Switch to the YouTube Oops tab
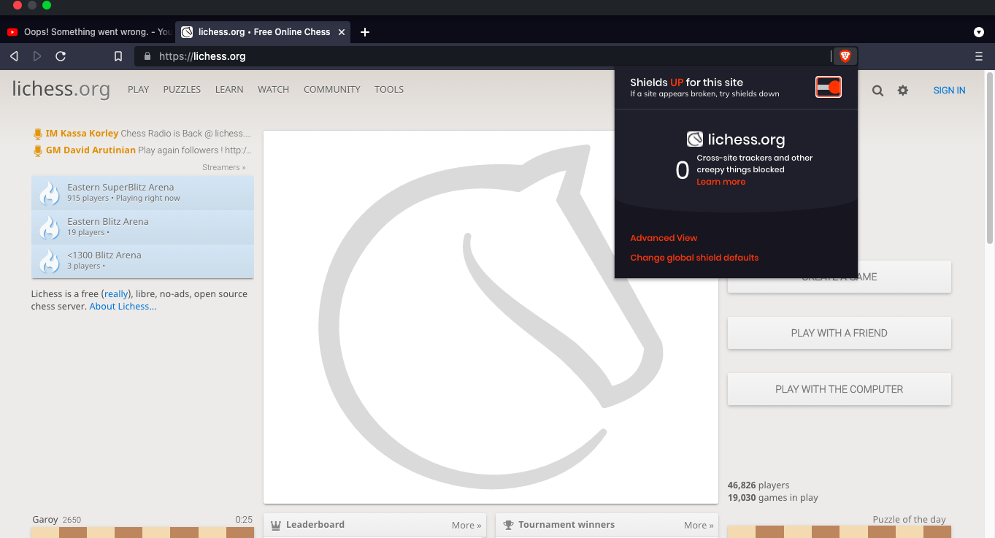The height and width of the screenshot is (538, 995). (x=88, y=32)
